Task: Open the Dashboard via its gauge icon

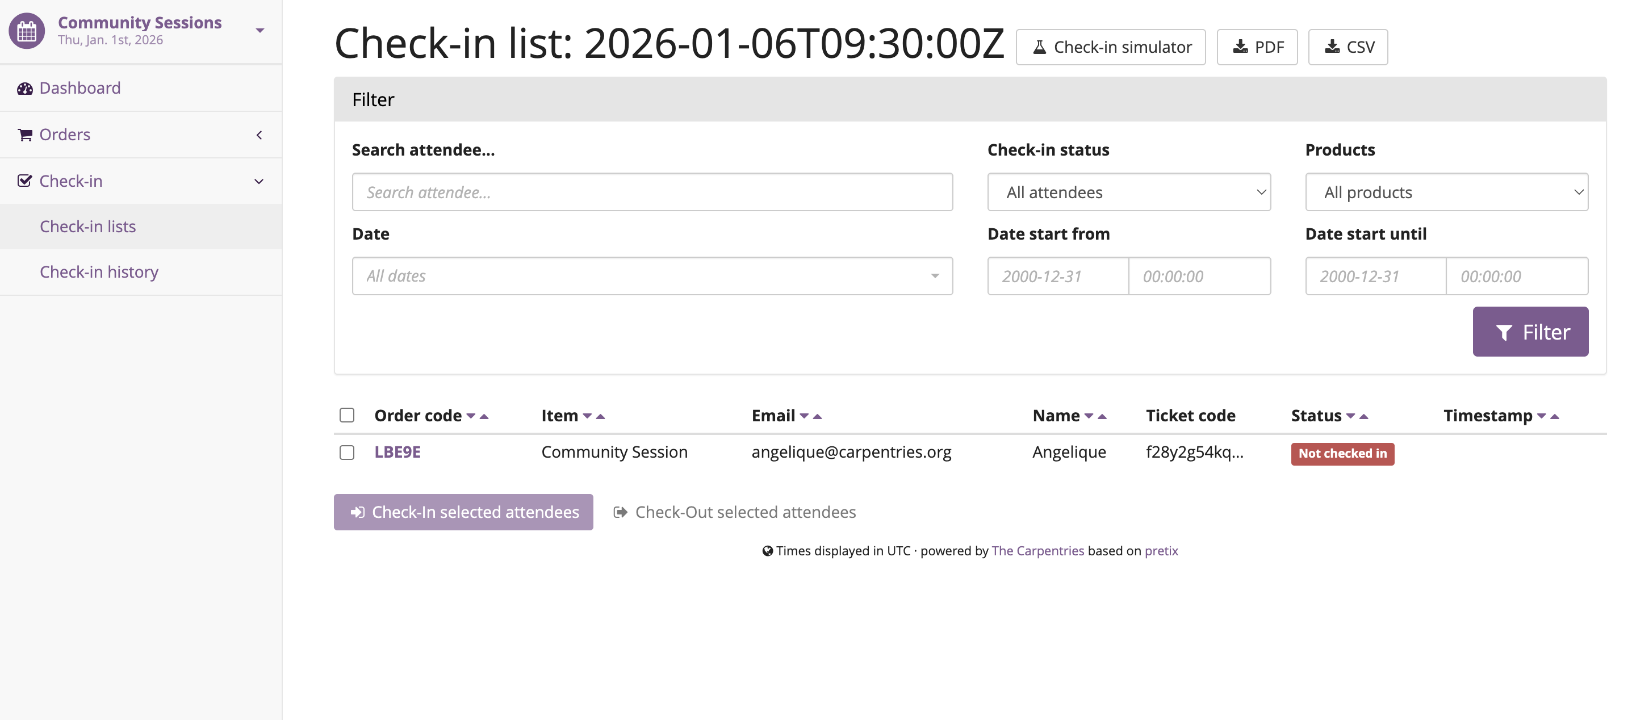Action: click(25, 88)
